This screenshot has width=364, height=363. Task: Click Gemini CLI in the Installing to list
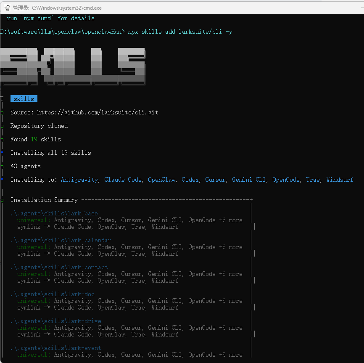249,180
